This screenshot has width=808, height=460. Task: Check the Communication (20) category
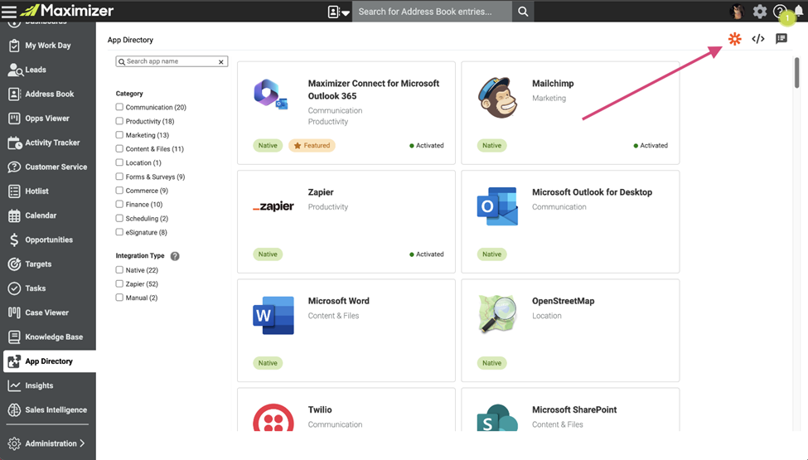pyautogui.click(x=119, y=107)
